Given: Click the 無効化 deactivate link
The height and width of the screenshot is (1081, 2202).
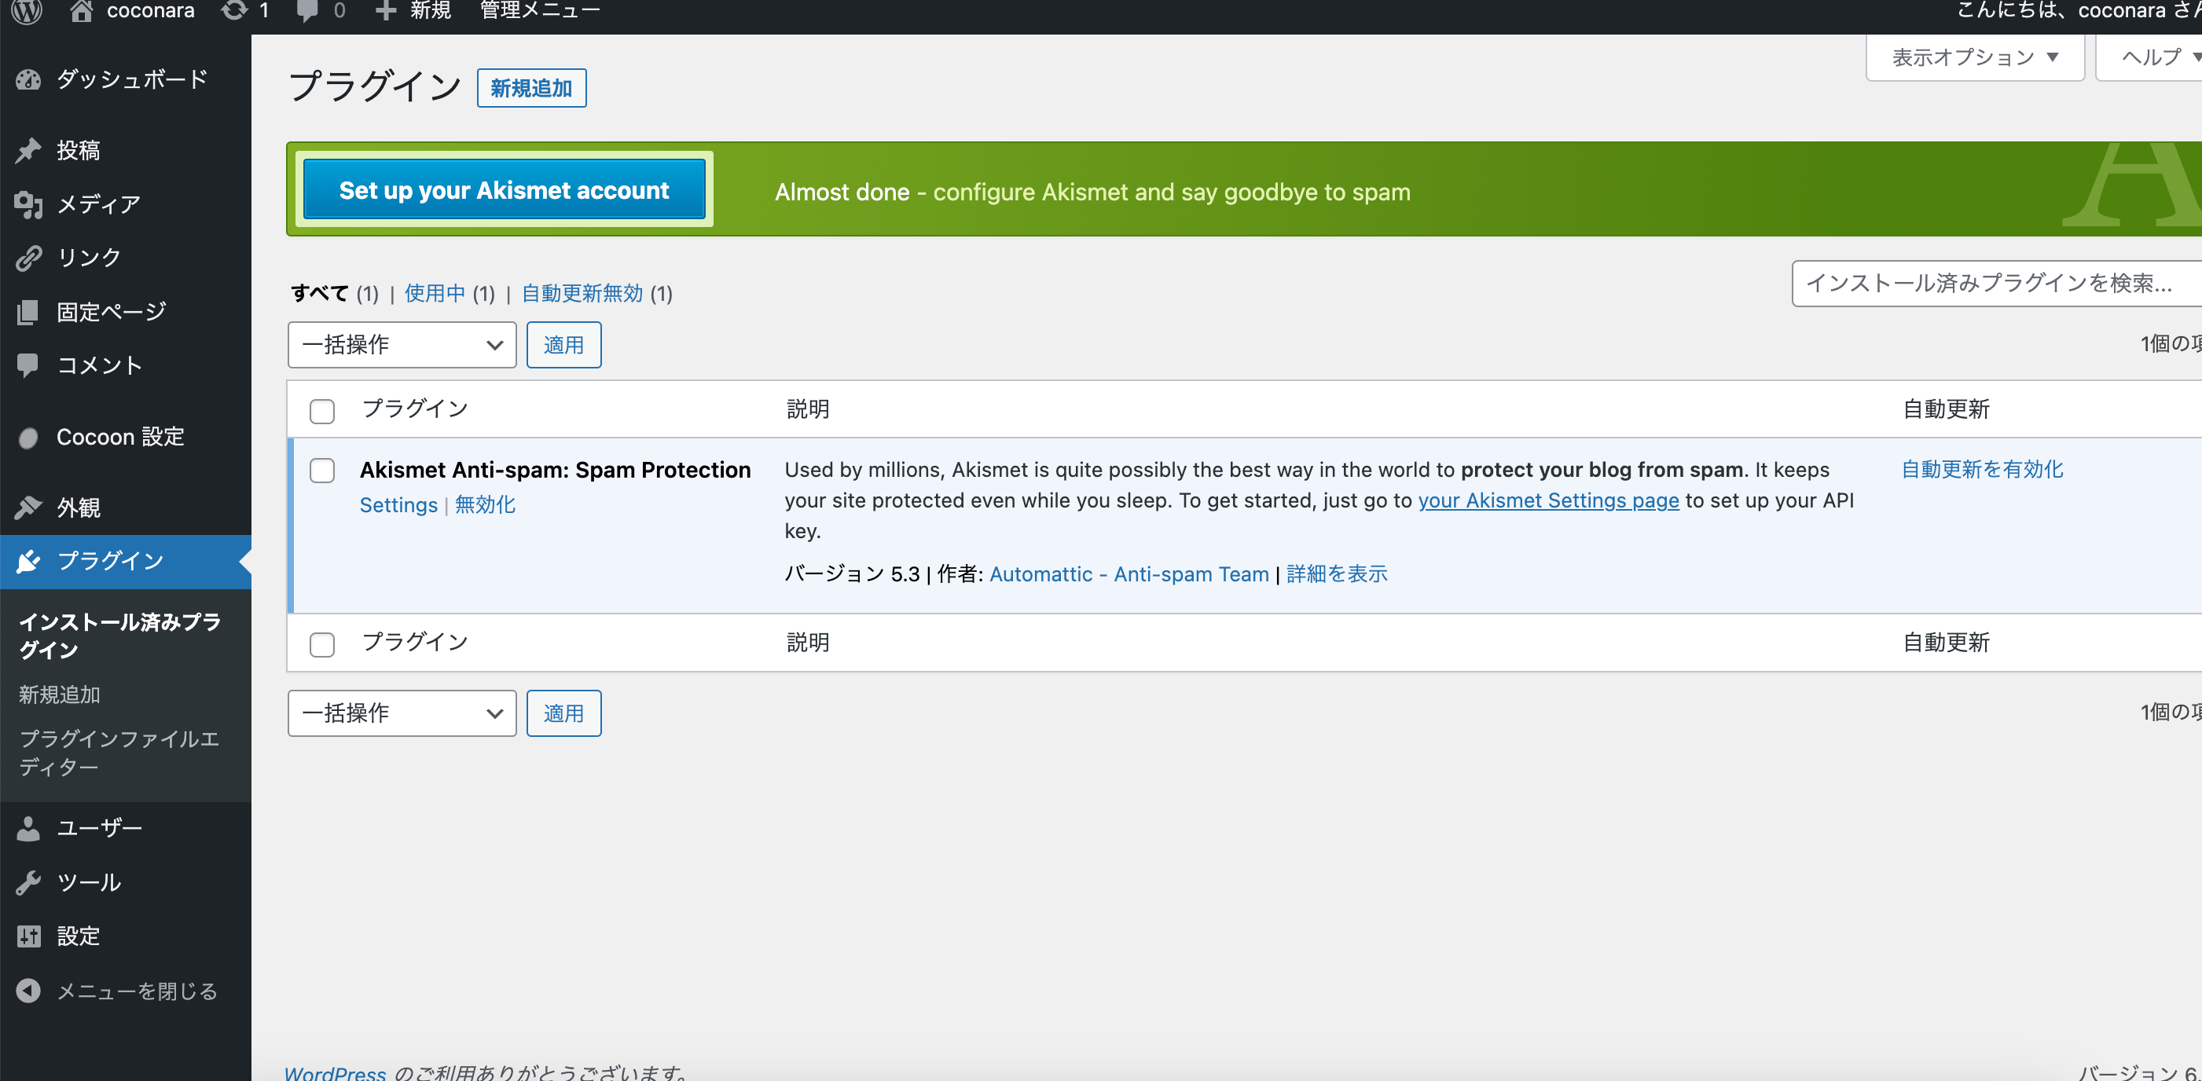Looking at the screenshot, I should coord(485,505).
